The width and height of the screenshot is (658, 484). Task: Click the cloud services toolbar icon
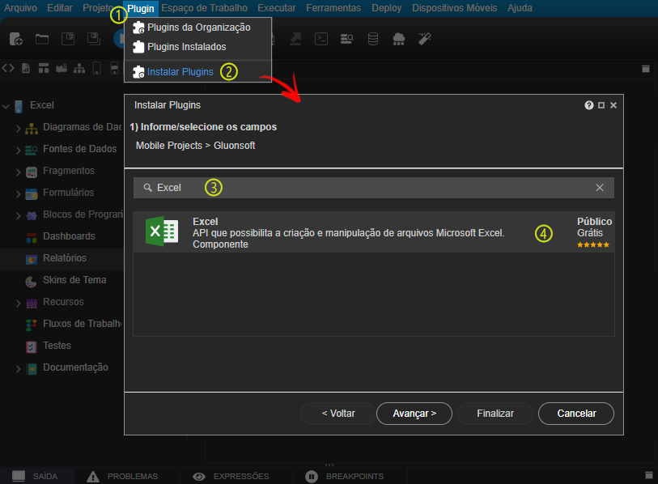pos(399,39)
